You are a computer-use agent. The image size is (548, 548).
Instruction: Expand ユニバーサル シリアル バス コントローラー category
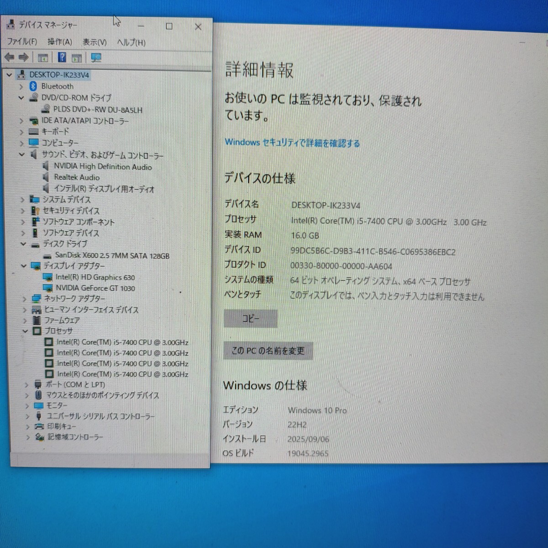tap(27, 416)
